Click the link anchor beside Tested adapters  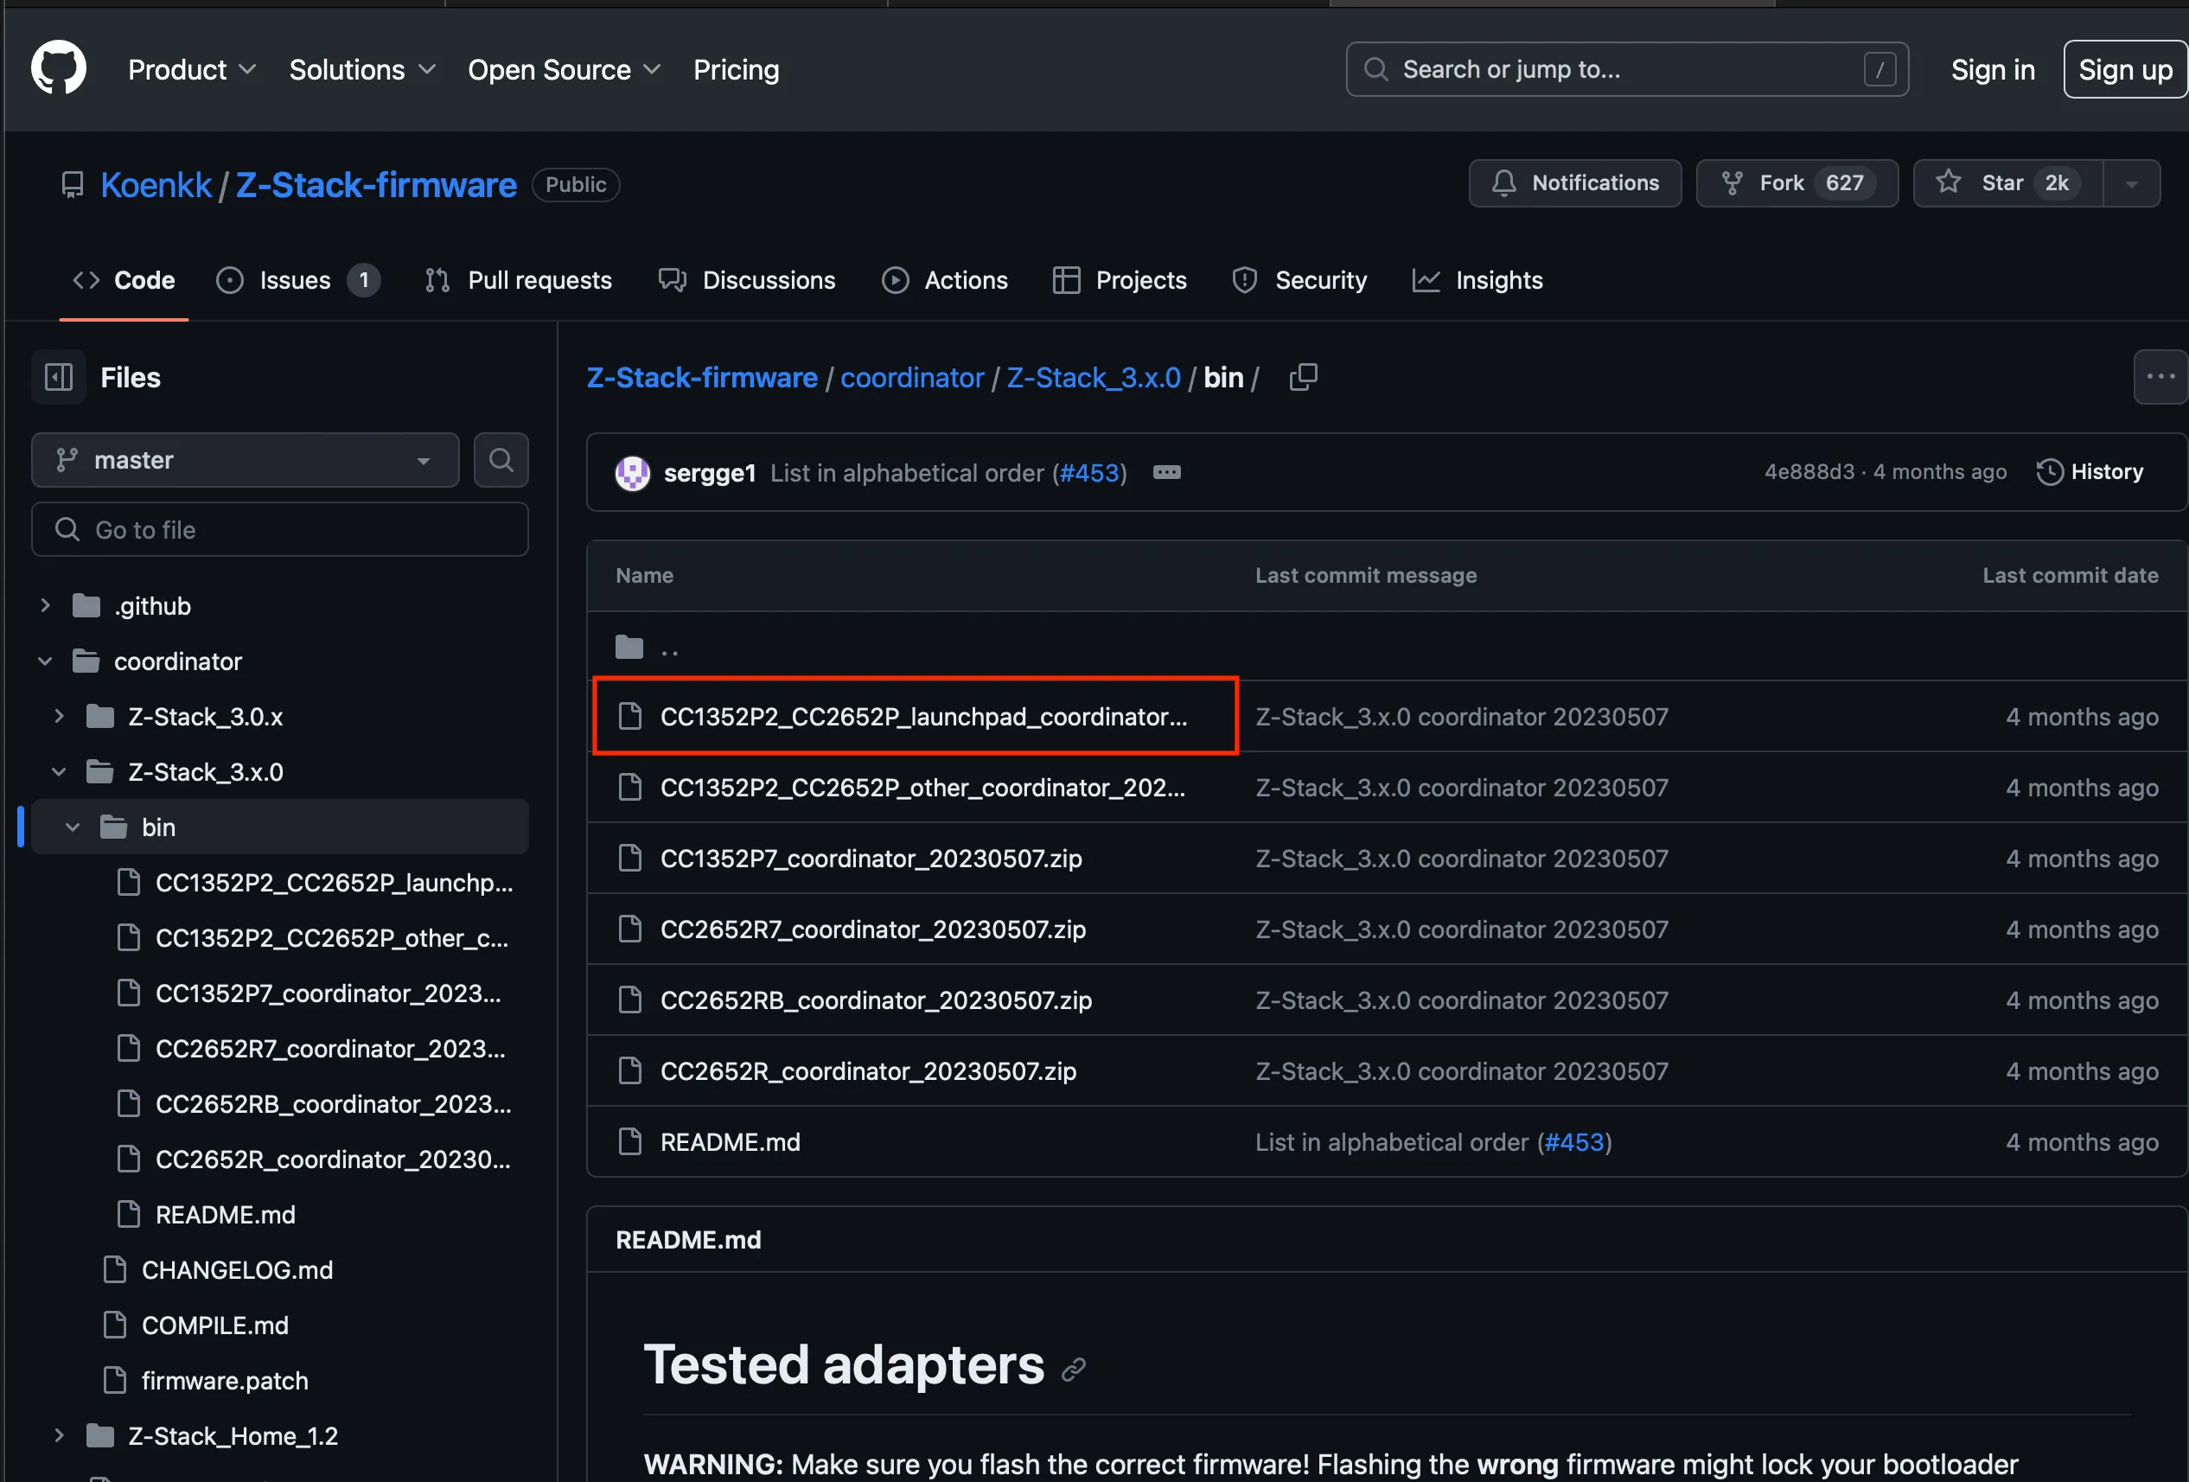(1074, 1369)
